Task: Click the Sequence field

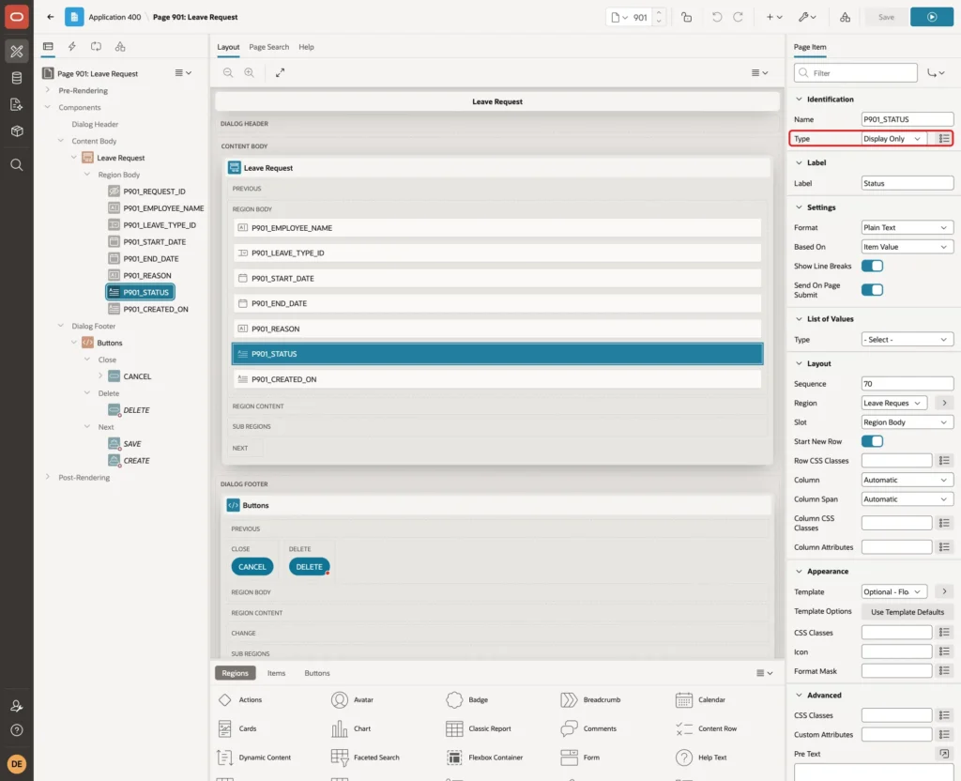Action: tap(908, 384)
